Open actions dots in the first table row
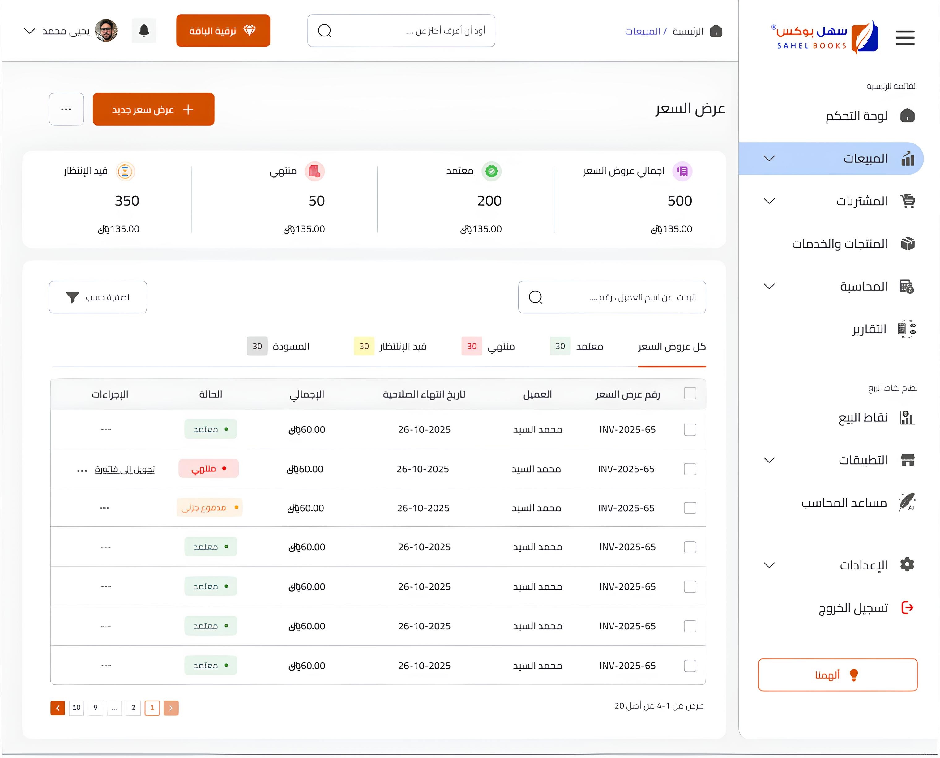This screenshot has height=758, width=940. (106, 430)
